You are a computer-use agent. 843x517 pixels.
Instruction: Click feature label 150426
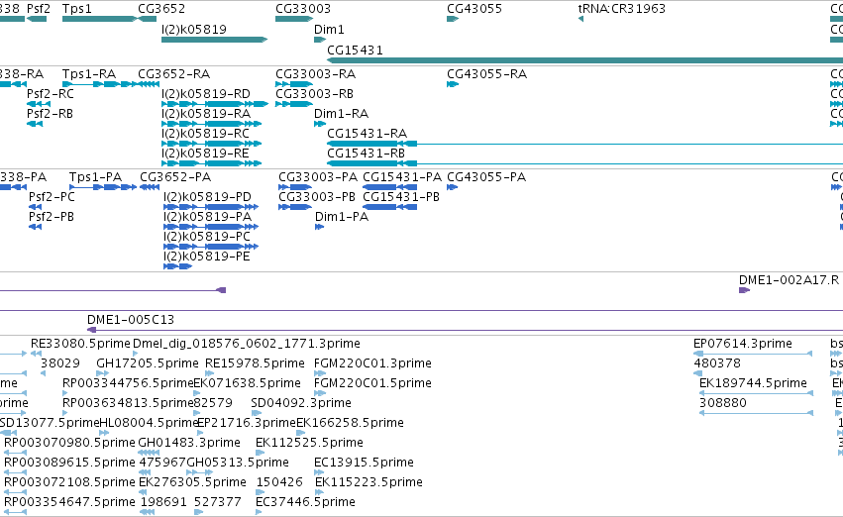[x=279, y=482]
